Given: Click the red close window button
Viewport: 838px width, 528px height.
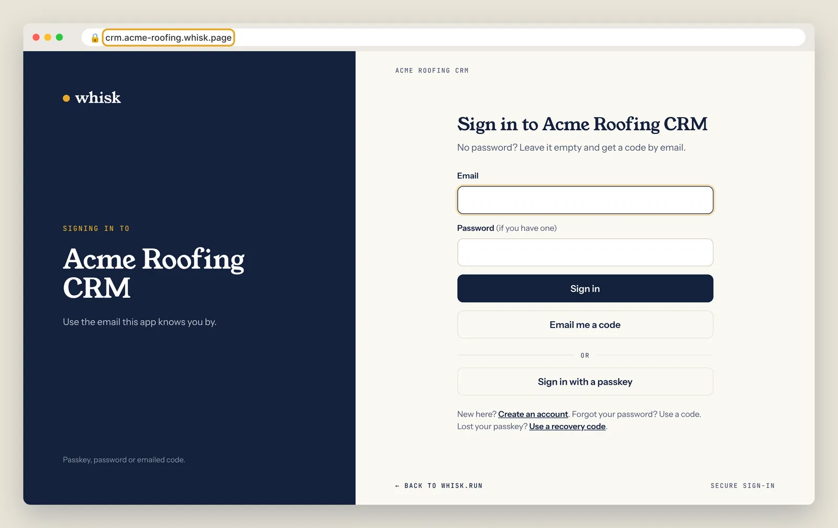Looking at the screenshot, I should click(x=36, y=37).
